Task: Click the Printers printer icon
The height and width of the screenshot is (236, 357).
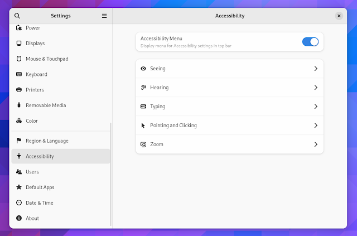Action: [19, 90]
